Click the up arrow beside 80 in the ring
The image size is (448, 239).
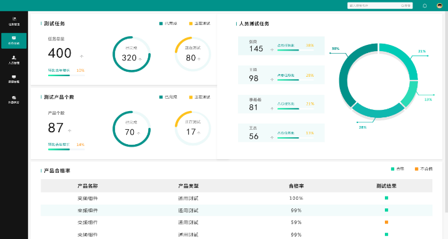pyautogui.click(x=199, y=59)
